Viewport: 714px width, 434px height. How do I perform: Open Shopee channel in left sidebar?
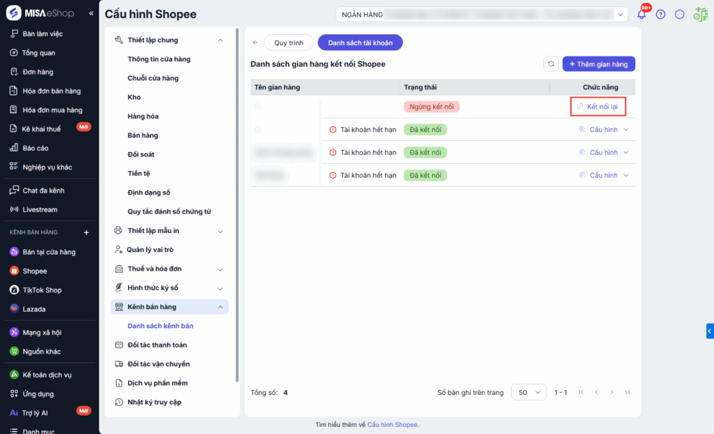pyautogui.click(x=34, y=271)
